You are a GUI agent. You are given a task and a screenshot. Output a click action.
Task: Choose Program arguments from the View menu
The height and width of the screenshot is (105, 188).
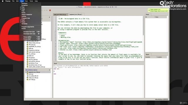[x=30, y=27]
